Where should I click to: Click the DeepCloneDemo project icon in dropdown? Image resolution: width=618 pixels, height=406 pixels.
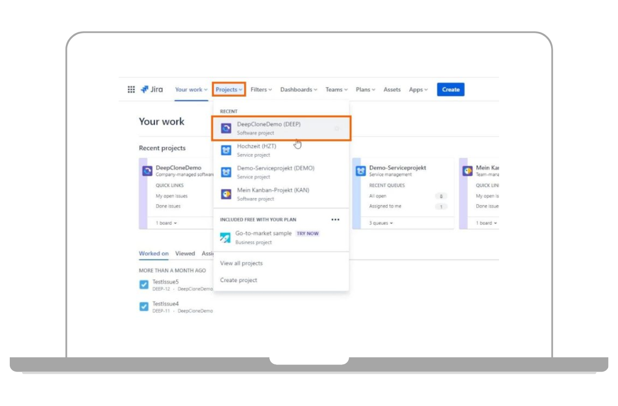226,128
